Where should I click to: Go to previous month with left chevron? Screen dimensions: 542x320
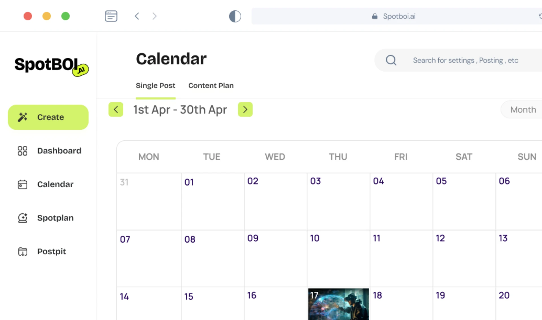coord(116,109)
